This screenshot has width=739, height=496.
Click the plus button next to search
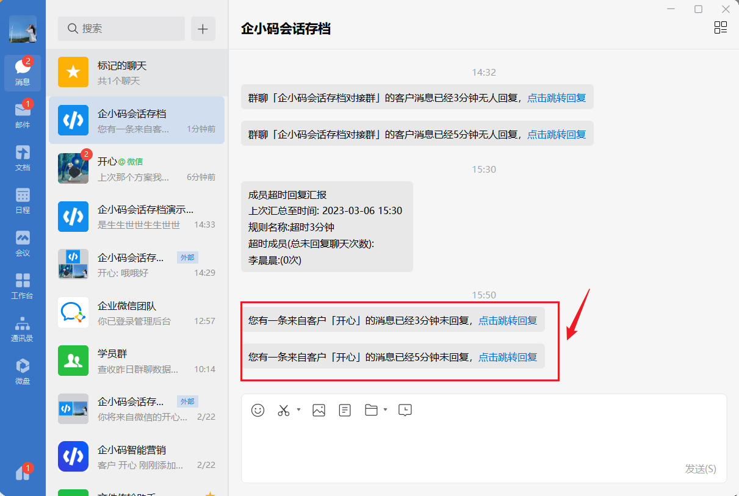203,29
